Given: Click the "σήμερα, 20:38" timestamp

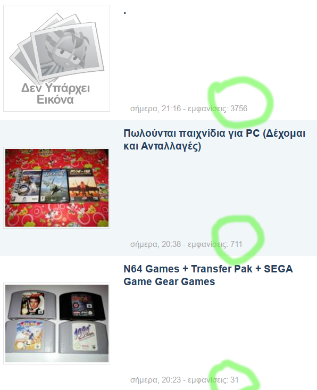Looking at the screenshot, I should tap(155, 244).
